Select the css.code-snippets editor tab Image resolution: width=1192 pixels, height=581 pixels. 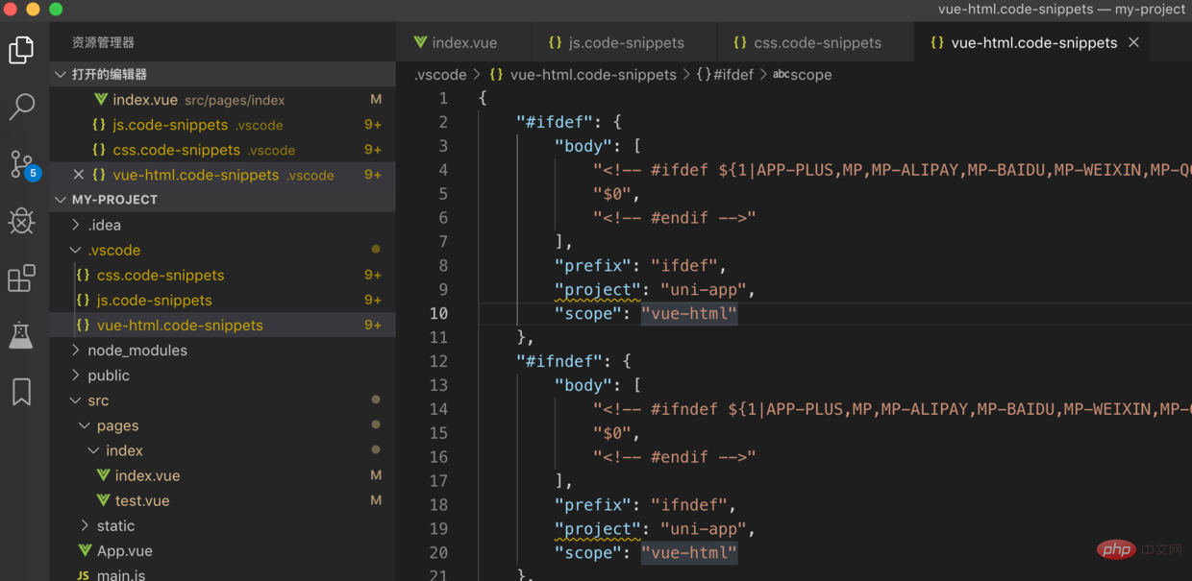pyautogui.click(x=816, y=42)
